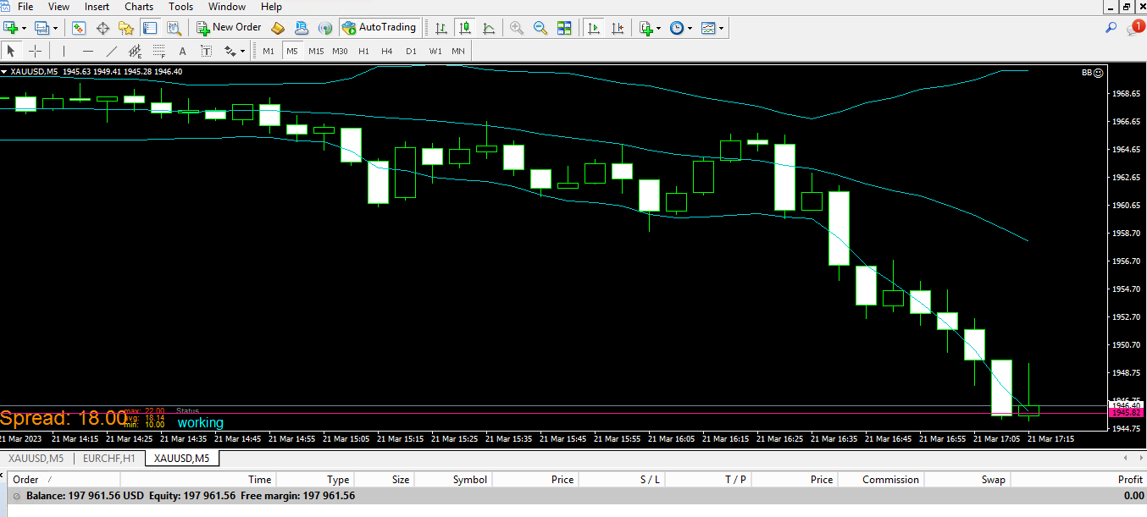Open the Charts menu
1147x517 pixels.
coord(139,7)
